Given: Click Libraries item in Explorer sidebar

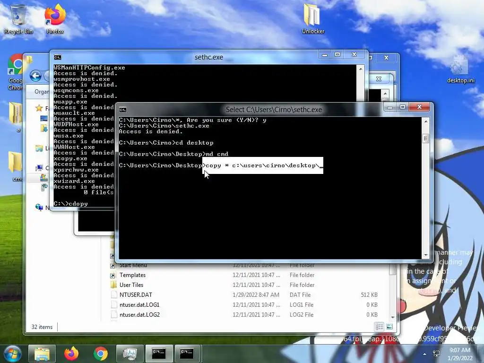Looking at the screenshot, I should click(x=43, y=148).
